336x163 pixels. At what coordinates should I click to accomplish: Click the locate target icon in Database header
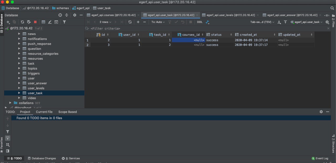point(60,15)
